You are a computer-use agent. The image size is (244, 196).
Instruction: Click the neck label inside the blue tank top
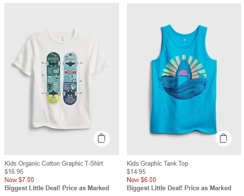click(x=184, y=41)
